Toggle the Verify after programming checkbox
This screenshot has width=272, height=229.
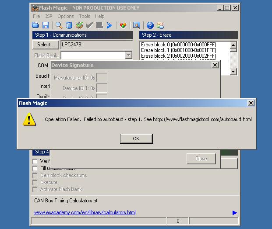click(35, 161)
